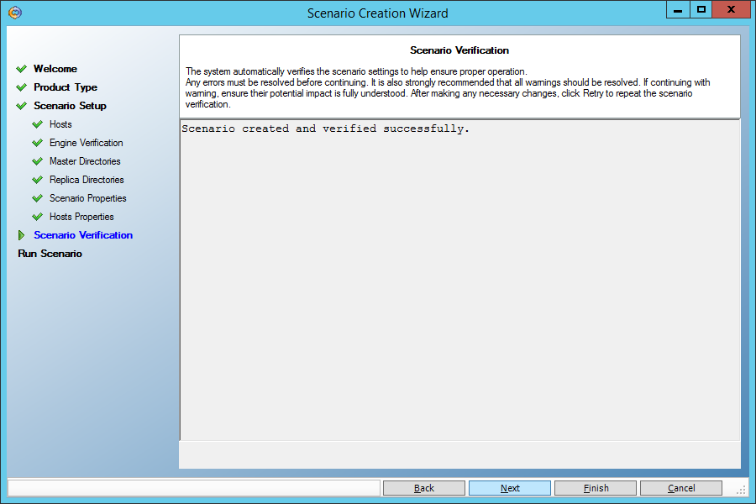Click the Next button

click(x=510, y=488)
